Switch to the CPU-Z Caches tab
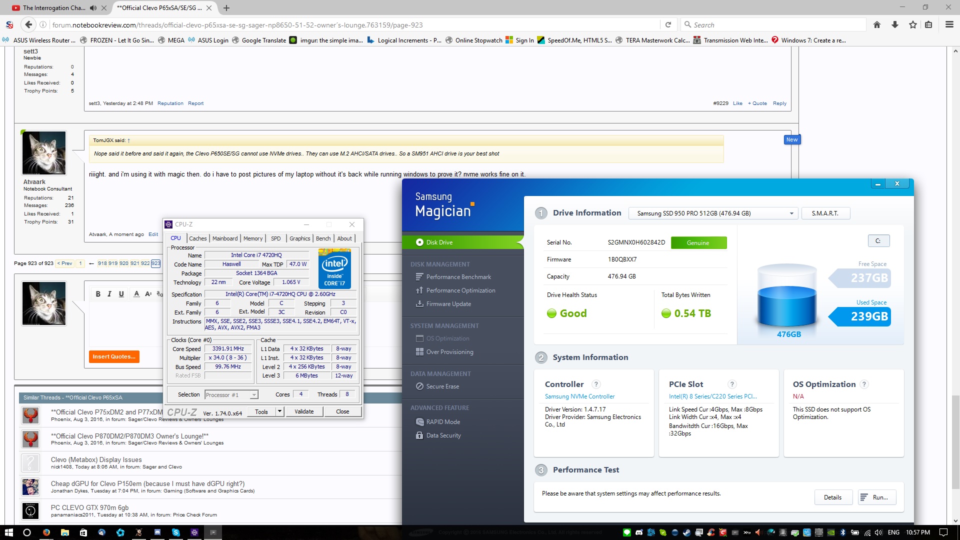The height and width of the screenshot is (540, 960). click(197, 238)
